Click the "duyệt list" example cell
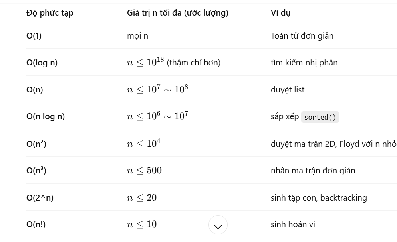Image resolution: width=397 pixels, height=242 pixels. tap(288, 89)
